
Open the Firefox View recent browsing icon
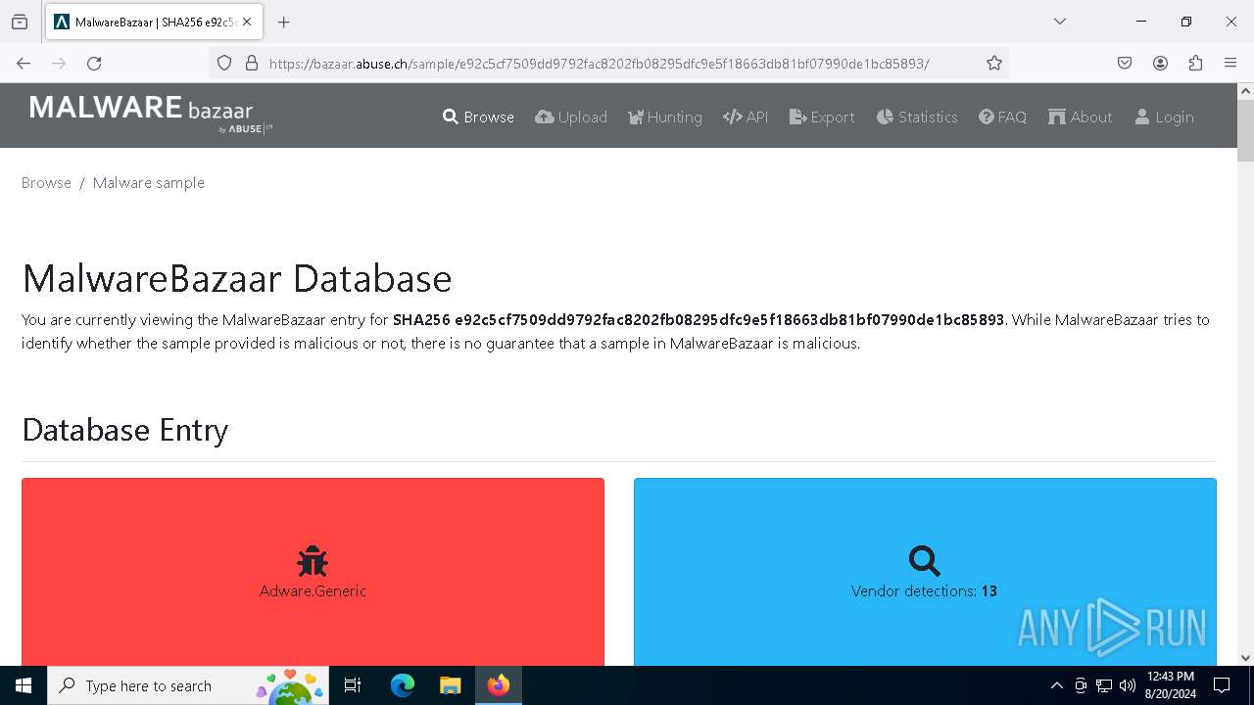pyautogui.click(x=20, y=22)
